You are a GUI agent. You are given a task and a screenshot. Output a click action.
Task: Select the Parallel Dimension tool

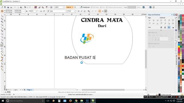click(x=2, y=51)
